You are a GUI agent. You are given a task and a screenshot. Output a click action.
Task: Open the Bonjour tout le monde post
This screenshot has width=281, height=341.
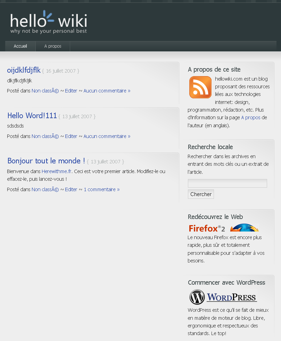(46, 161)
